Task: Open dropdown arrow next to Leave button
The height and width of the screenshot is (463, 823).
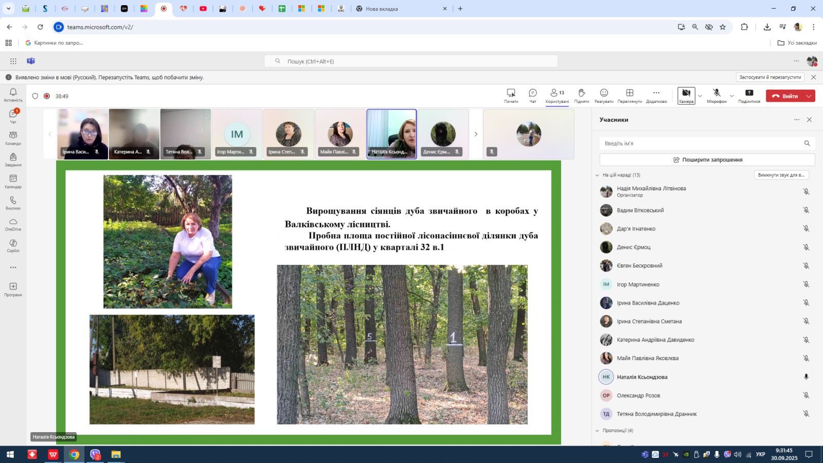Action: pos(809,96)
